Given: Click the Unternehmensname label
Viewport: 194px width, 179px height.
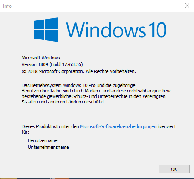Looking at the screenshot, I should pos(48,147).
